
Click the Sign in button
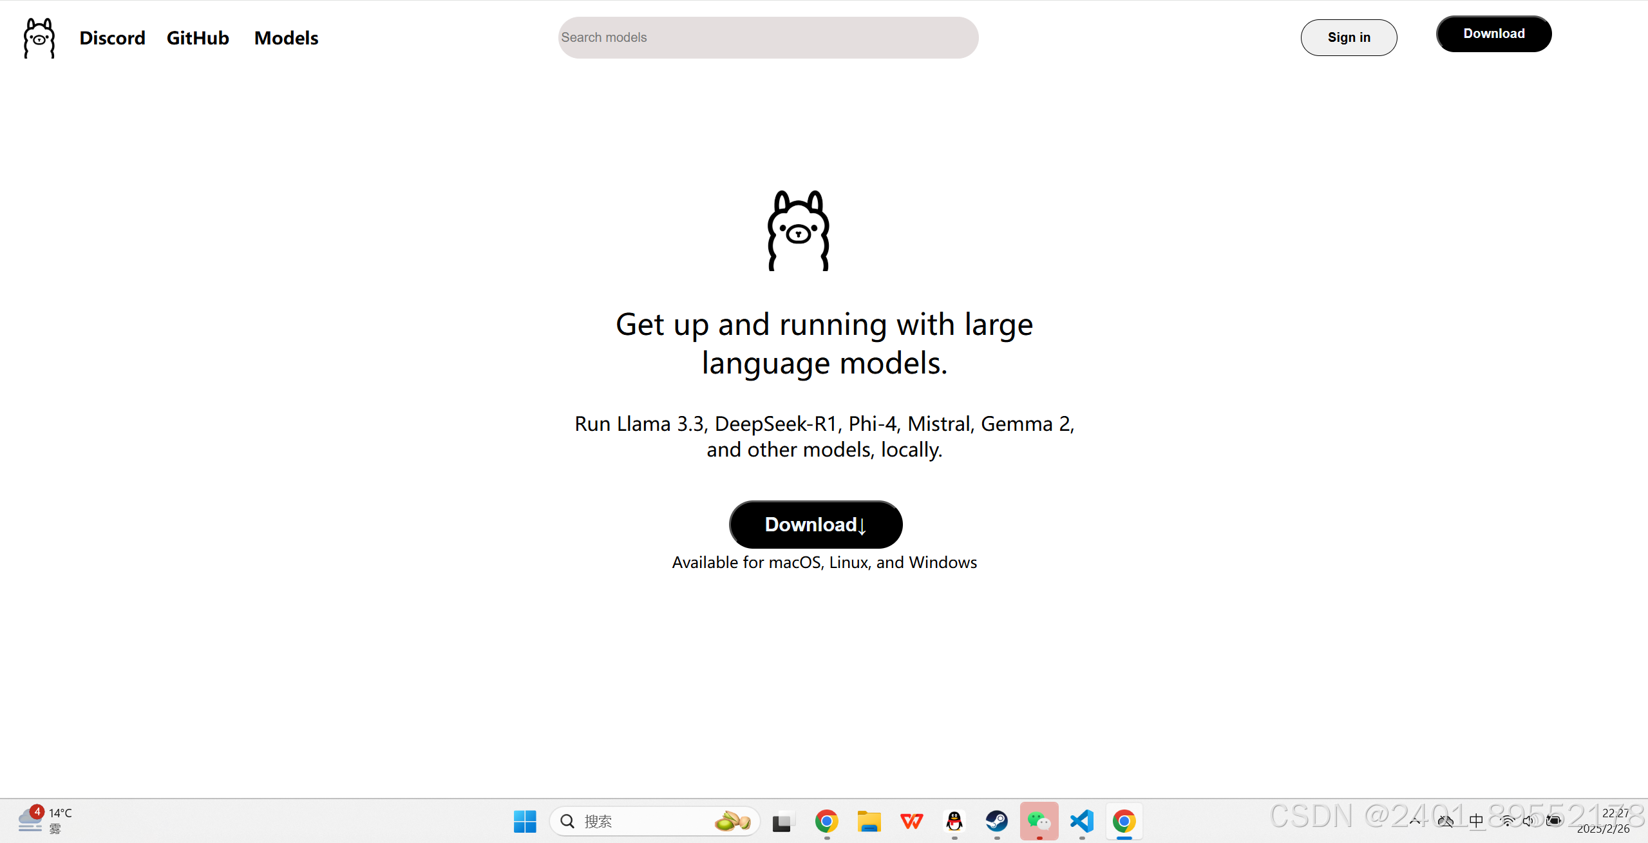(x=1349, y=37)
